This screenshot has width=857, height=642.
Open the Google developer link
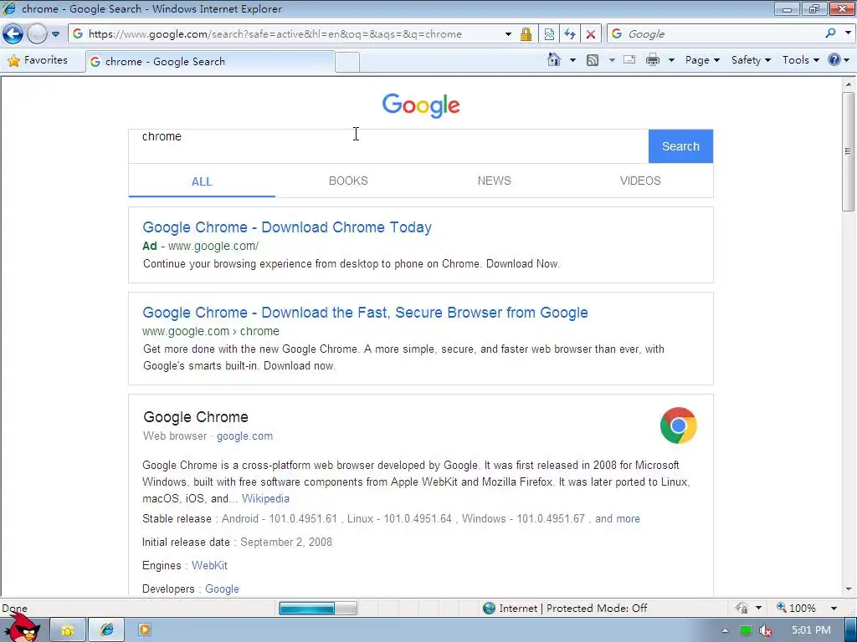[x=222, y=589]
